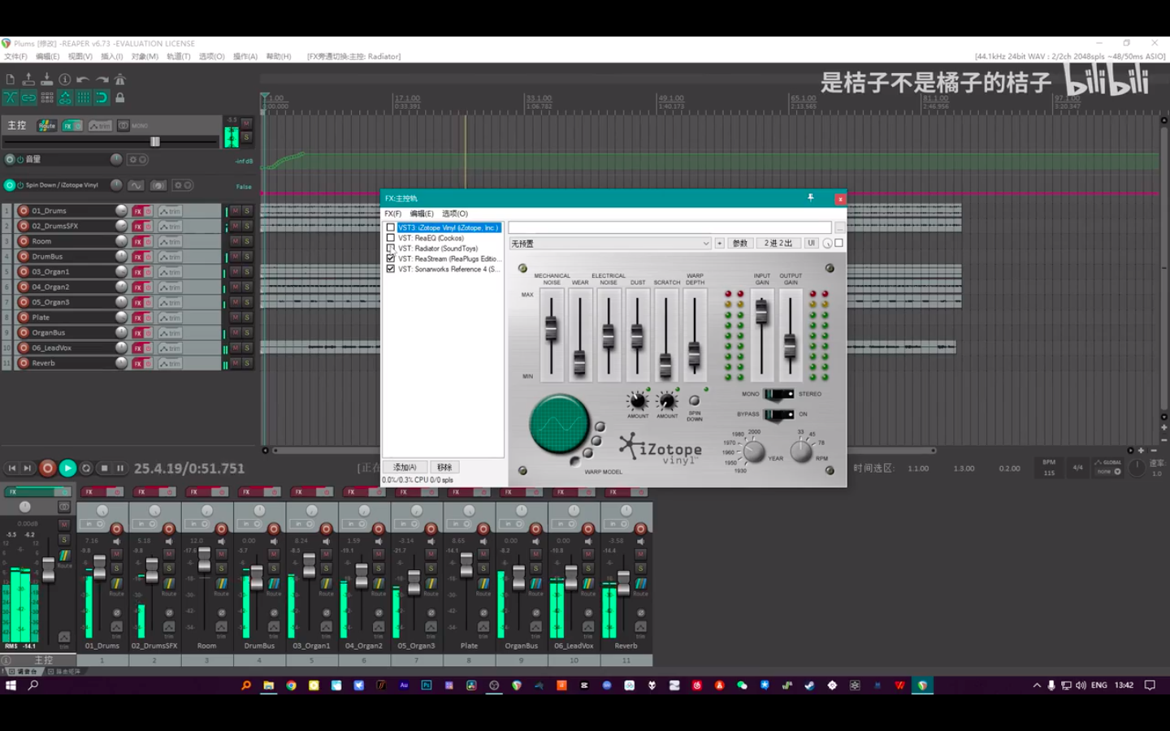Click the master volume fader in mixer

(x=49, y=570)
